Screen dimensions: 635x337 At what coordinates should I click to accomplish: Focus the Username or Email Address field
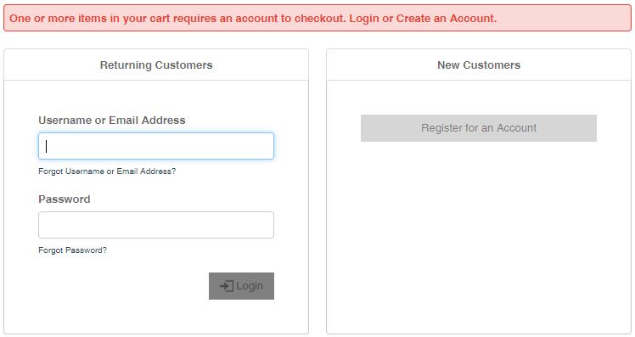[156, 146]
